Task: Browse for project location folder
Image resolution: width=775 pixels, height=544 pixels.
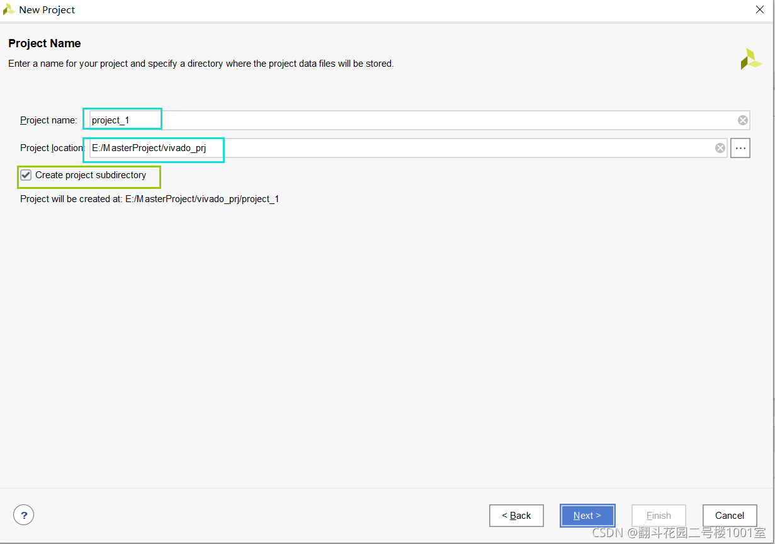Action: click(x=740, y=148)
